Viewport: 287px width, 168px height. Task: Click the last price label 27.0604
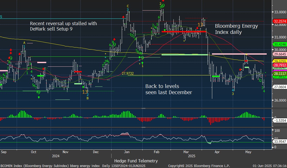click(x=280, y=87)
